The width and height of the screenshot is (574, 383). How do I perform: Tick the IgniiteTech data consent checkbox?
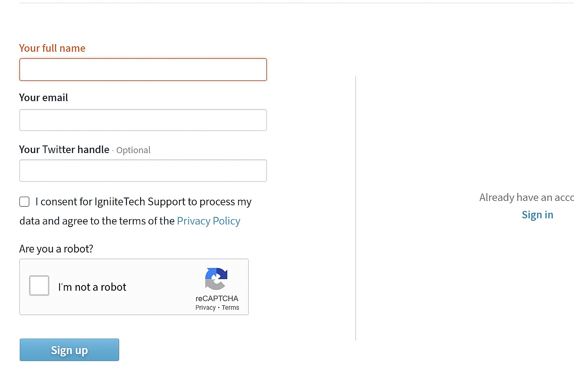pos(24,202)
